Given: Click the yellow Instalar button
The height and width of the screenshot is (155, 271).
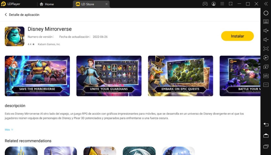Looking at the screenshot, I should pyautogui.click(x=237, y=36).
